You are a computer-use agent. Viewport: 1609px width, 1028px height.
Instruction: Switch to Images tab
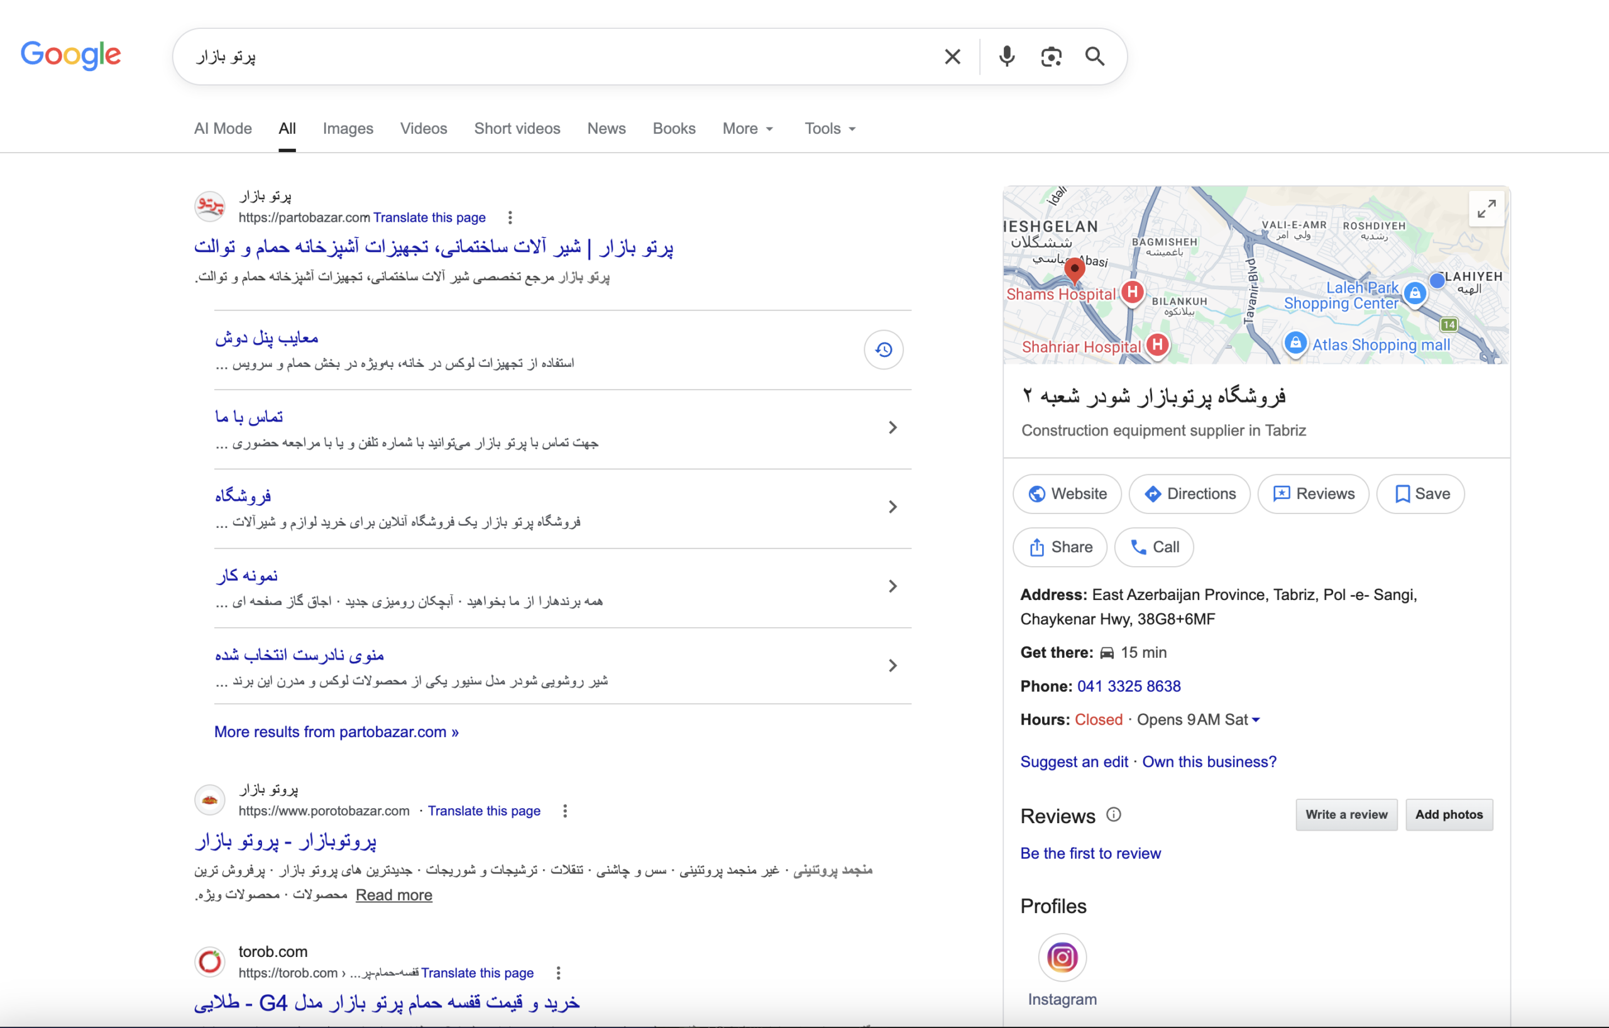click(348, 129)
